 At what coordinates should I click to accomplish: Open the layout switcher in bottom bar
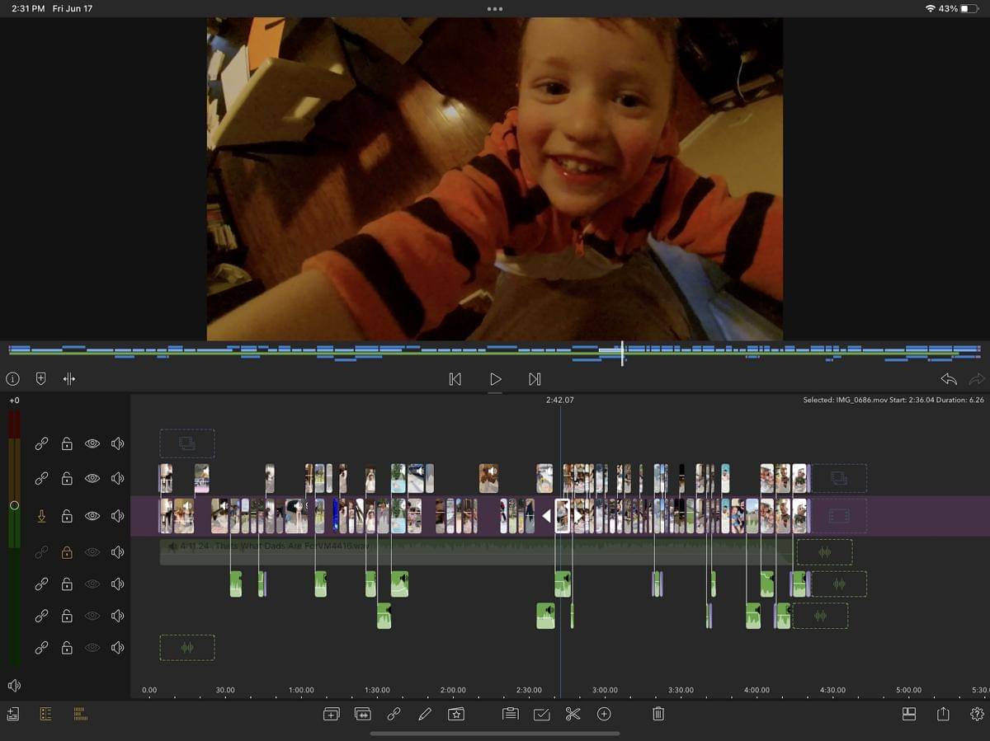point(909,715)
